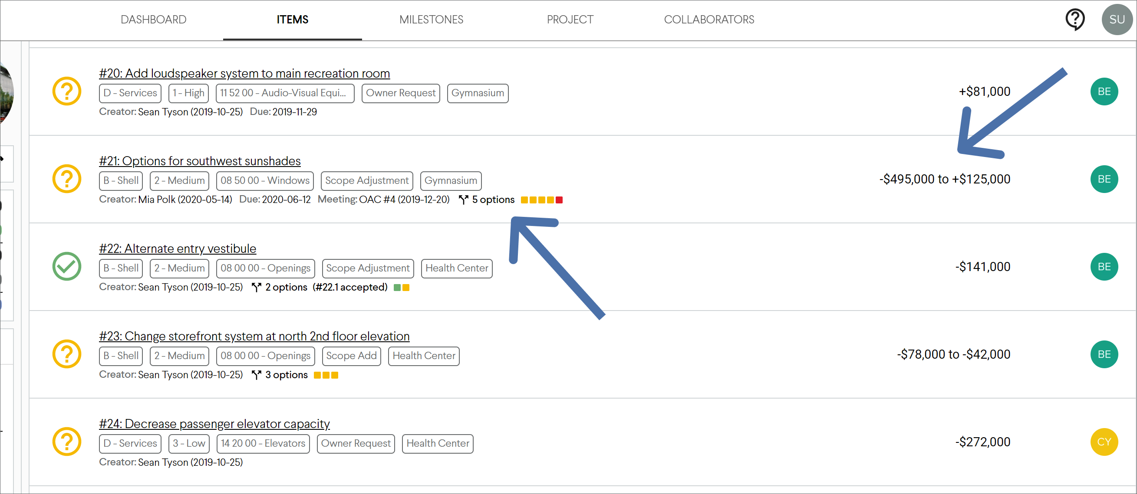
Task: Click '08 00 00 - Openings' tag on item #22
Action: pyautogui.click(x=265, y=268)
